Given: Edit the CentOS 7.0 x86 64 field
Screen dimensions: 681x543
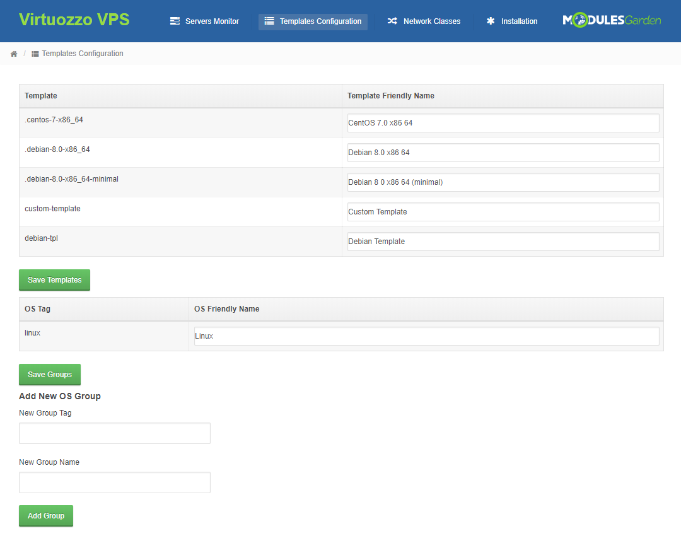Looking at the screenshot, I should click(x=503, y=123).
